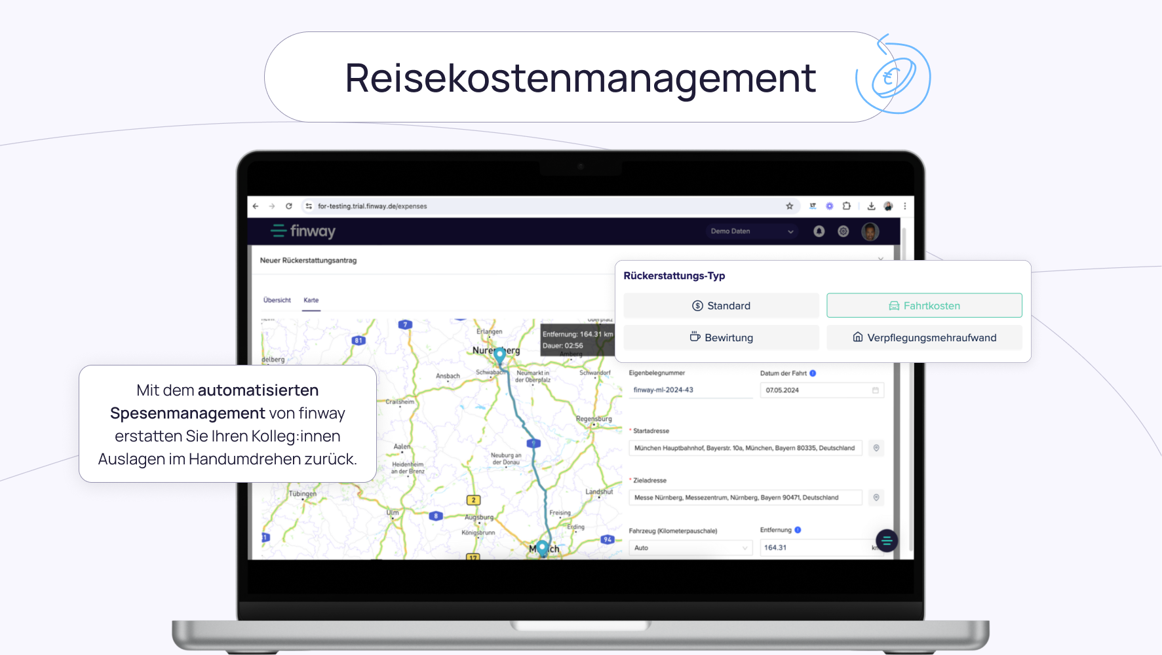Open finway notifications bell
1162x655 pixels.
pyautogui.click(x=819, y=231)
